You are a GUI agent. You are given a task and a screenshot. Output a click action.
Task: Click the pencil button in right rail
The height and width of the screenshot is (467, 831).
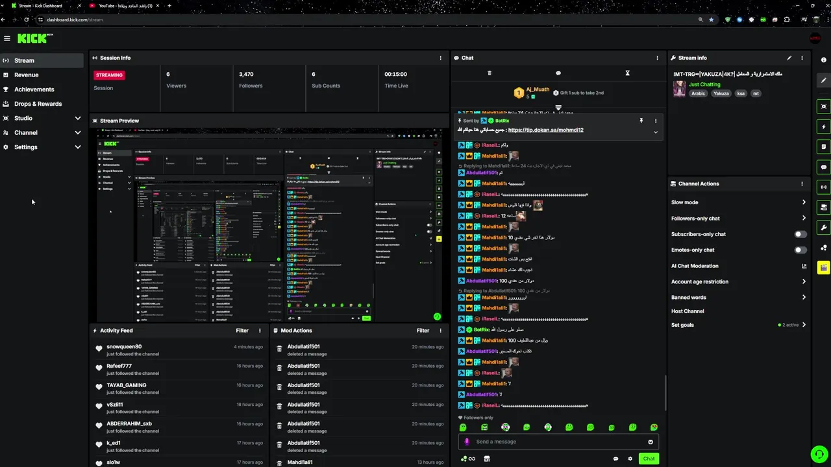pos(823,80)
